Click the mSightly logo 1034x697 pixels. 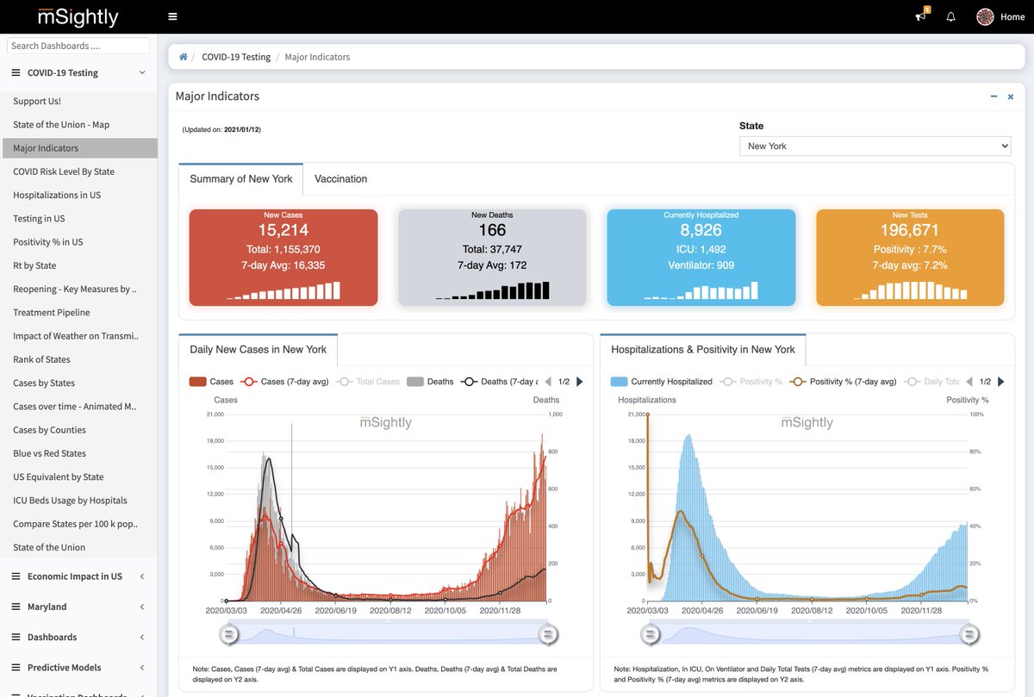[78, 16]
